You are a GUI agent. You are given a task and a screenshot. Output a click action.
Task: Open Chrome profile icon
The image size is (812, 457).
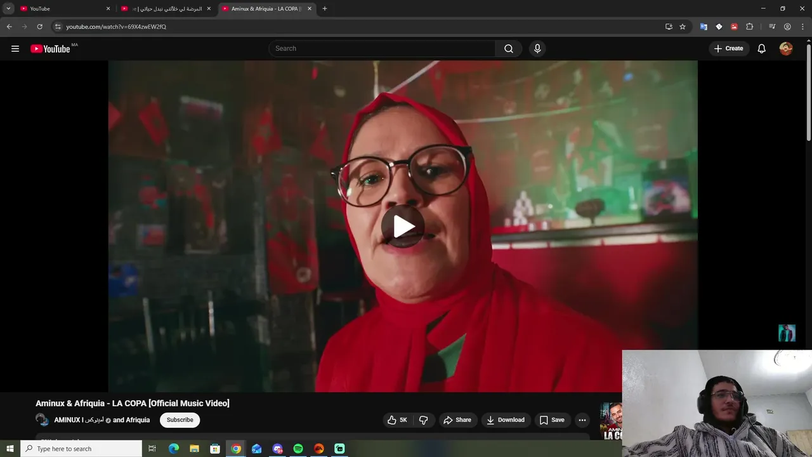tap(787, 27)
